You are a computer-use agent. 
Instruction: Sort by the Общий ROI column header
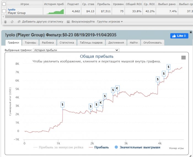tap(134, 4)
